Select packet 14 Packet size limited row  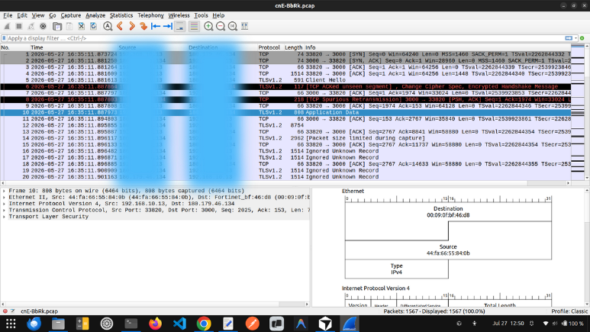285,138
